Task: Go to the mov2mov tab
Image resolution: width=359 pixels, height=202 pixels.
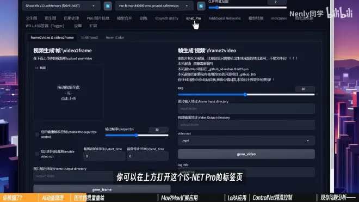Action: pos(279,19)
